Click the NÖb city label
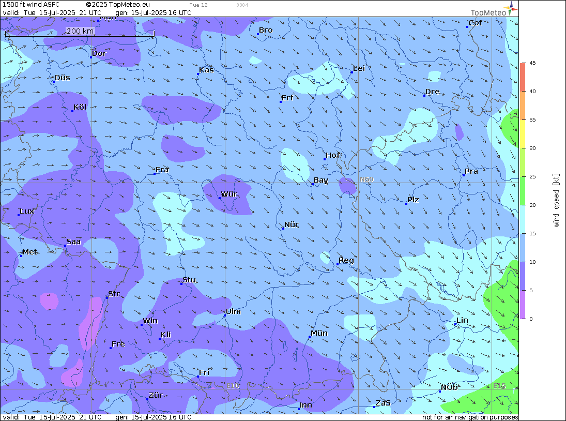 (x=449, y=387)
